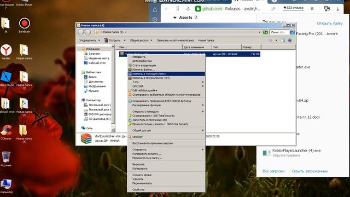
Task: Click the Explorer search input field
Action: tap(279, 32)
